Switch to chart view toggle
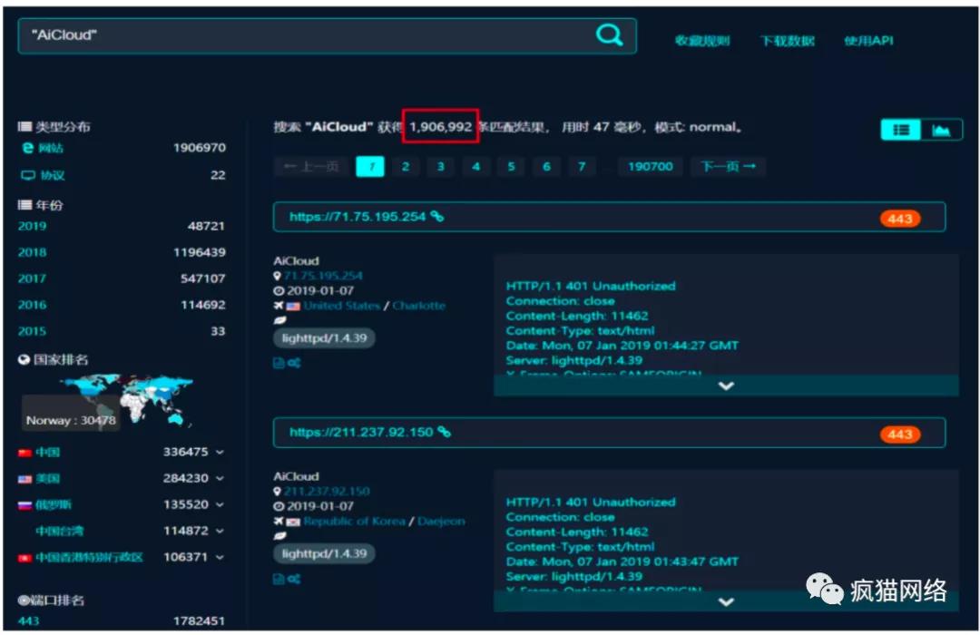980x635 pixels. pyautogui.click(x=941, y=130)
